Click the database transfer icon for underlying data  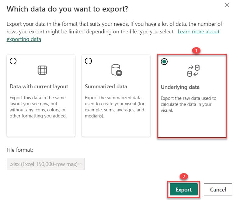(193, 71)
